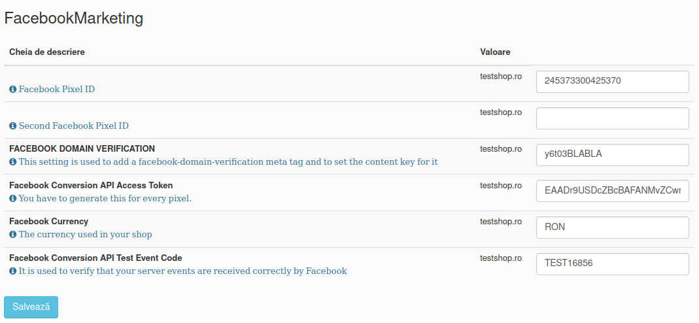Click the 'Valoare' column header
The width and height of the screenshot is (699, 323).
tap(495, 52)
